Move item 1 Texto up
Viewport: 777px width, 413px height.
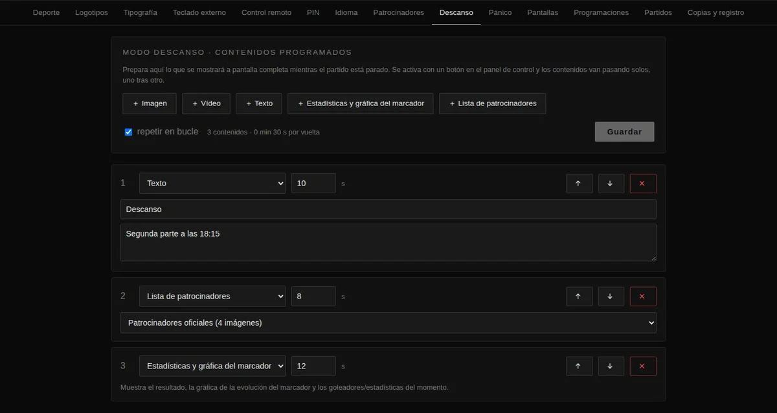click(x=579, y=184)
